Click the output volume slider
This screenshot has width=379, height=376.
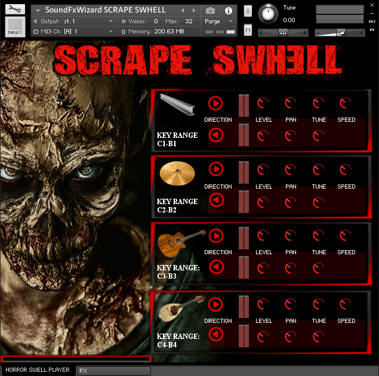(x=340, y=33)
